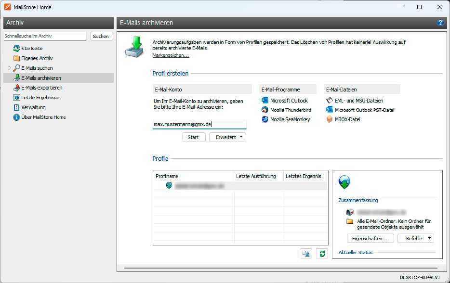450x283 pixels.
Task: Click the folder icon in Zusammenfassung
Action: click(350, 221)
